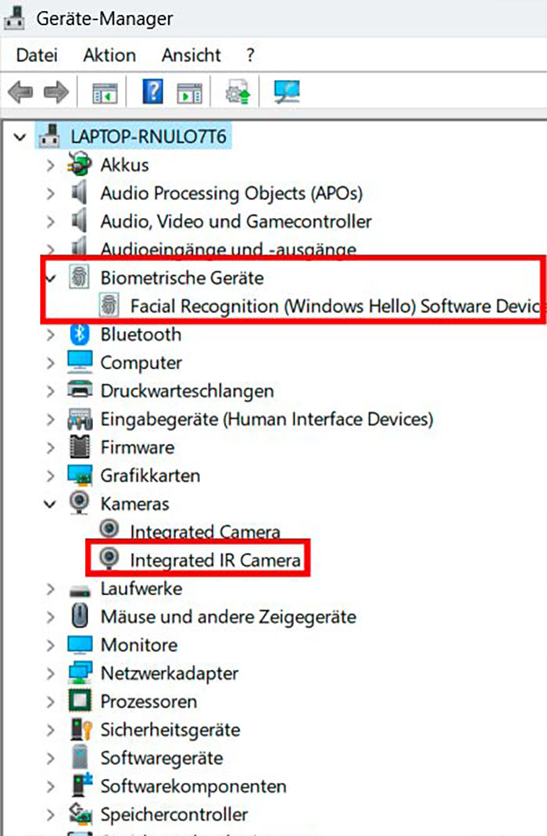Expand the Netzwerkadapter category
547x836 pixels.
click(50, 673)
